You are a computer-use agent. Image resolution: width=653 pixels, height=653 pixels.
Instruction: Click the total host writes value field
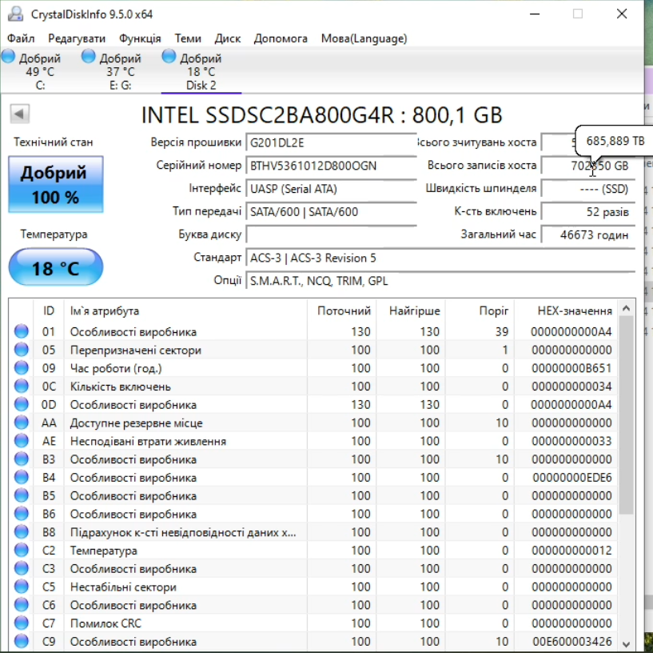pos(588,166)
